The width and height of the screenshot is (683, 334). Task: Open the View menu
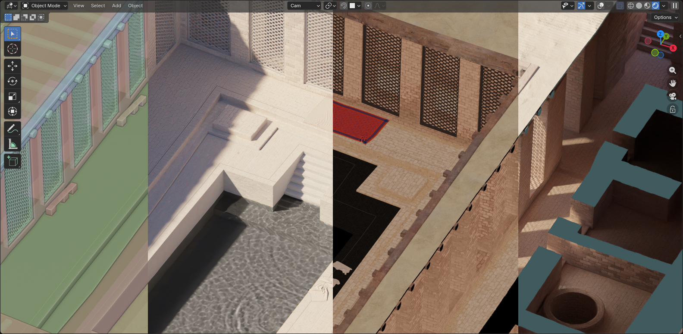(78, 6)
